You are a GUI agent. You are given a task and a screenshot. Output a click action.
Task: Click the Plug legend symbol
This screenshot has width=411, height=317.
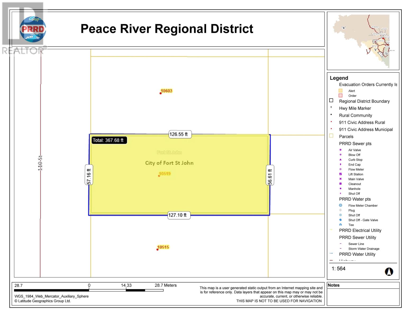click(x=341, y=210)
